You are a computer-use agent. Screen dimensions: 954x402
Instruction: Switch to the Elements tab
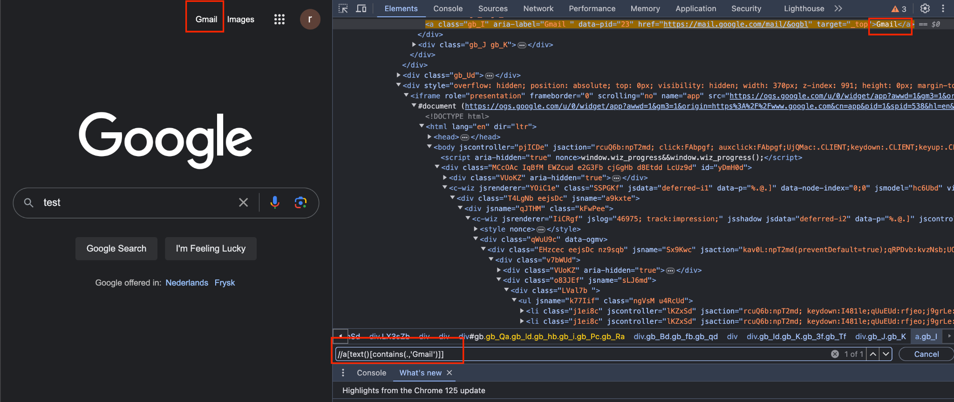pyautogui.click(x=401, y=8)
